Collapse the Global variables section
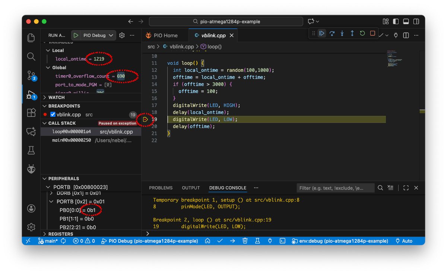Image resolution: width=447 pixels, height=274 pixels. pyautogui.click(x=48, y=68)
